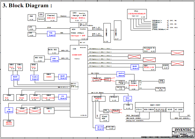Select the SODIMM0 memory block

pyautogui.click(x=107, y=33)
